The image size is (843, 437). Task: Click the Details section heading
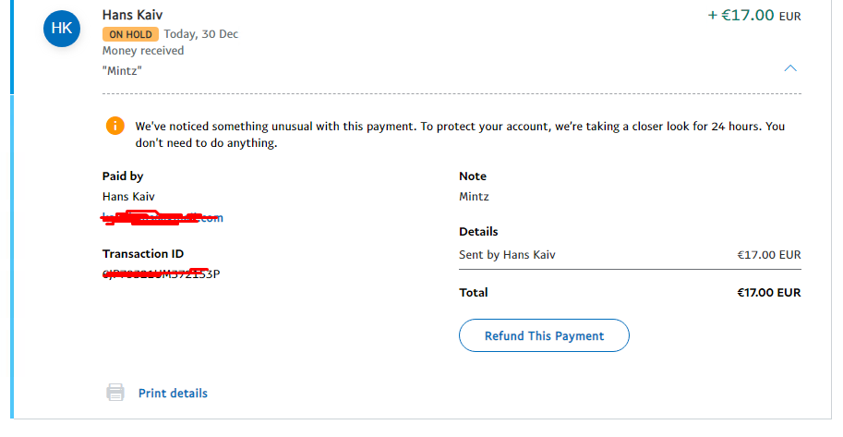coord(478,231)
